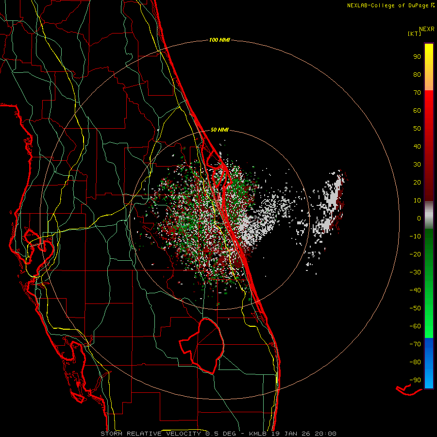Viewport: 437px width, 437px height.
Task: Click the positive 40 scale label
Action: 417,147
